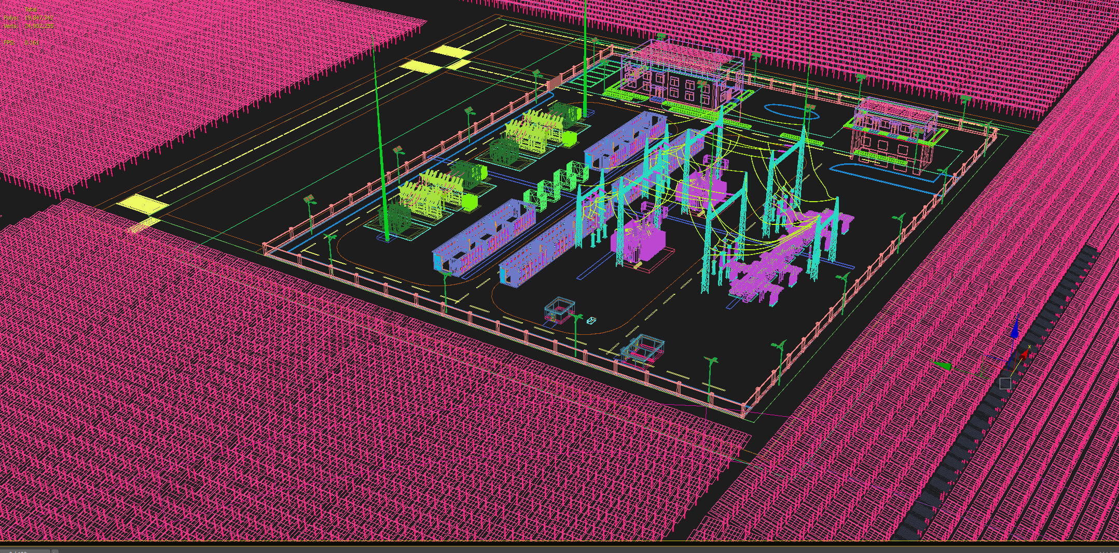Click the red X-axis arrow of the move gizmo

1023,356
